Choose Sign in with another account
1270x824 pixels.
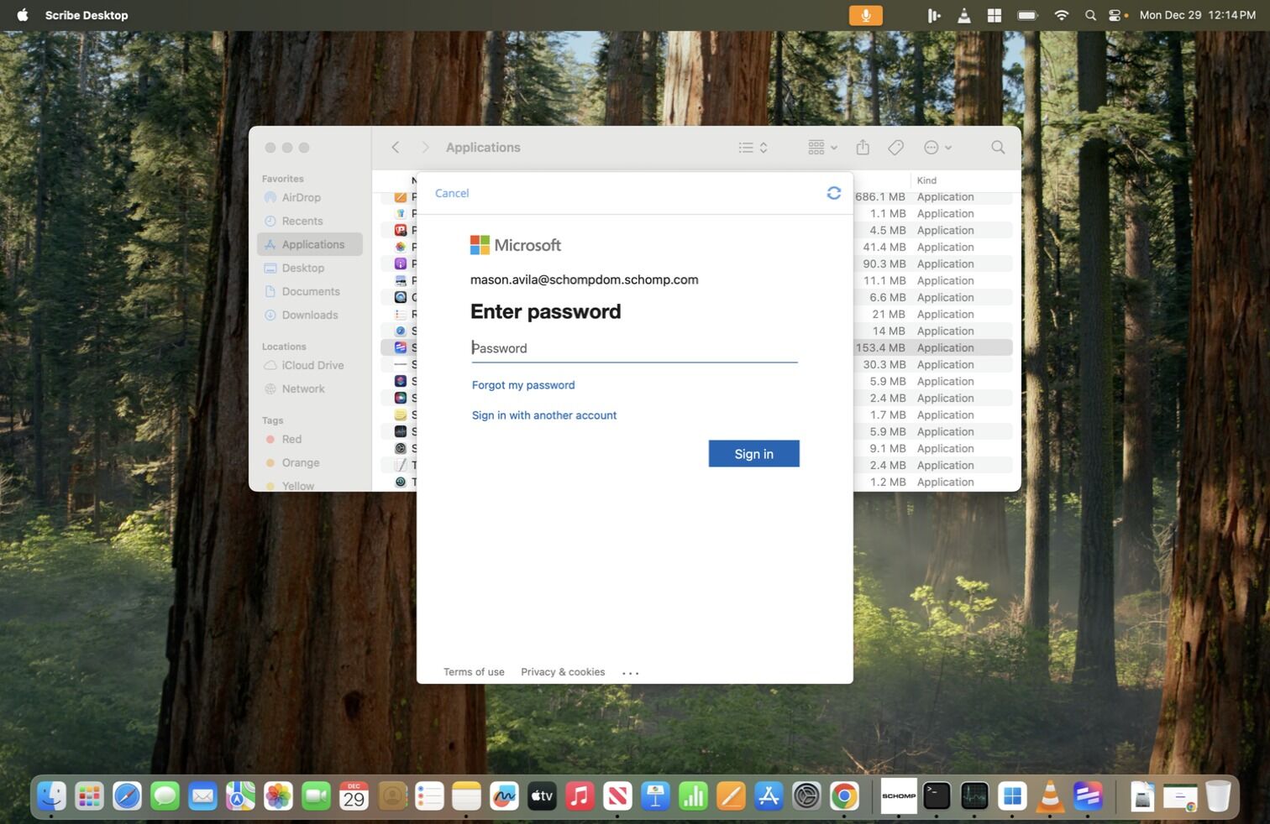(x=544, y=415)
